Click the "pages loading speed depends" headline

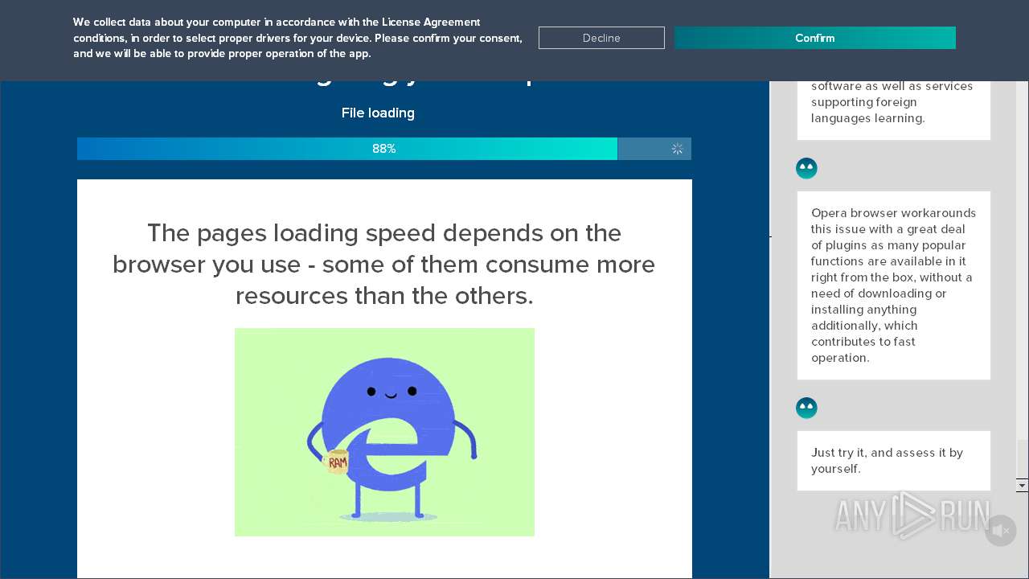pos(384,265)
